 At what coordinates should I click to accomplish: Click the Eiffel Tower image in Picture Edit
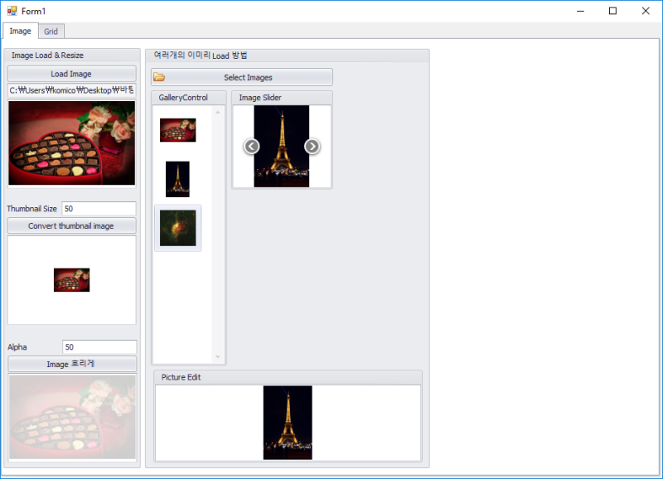[x=287, y=421]
